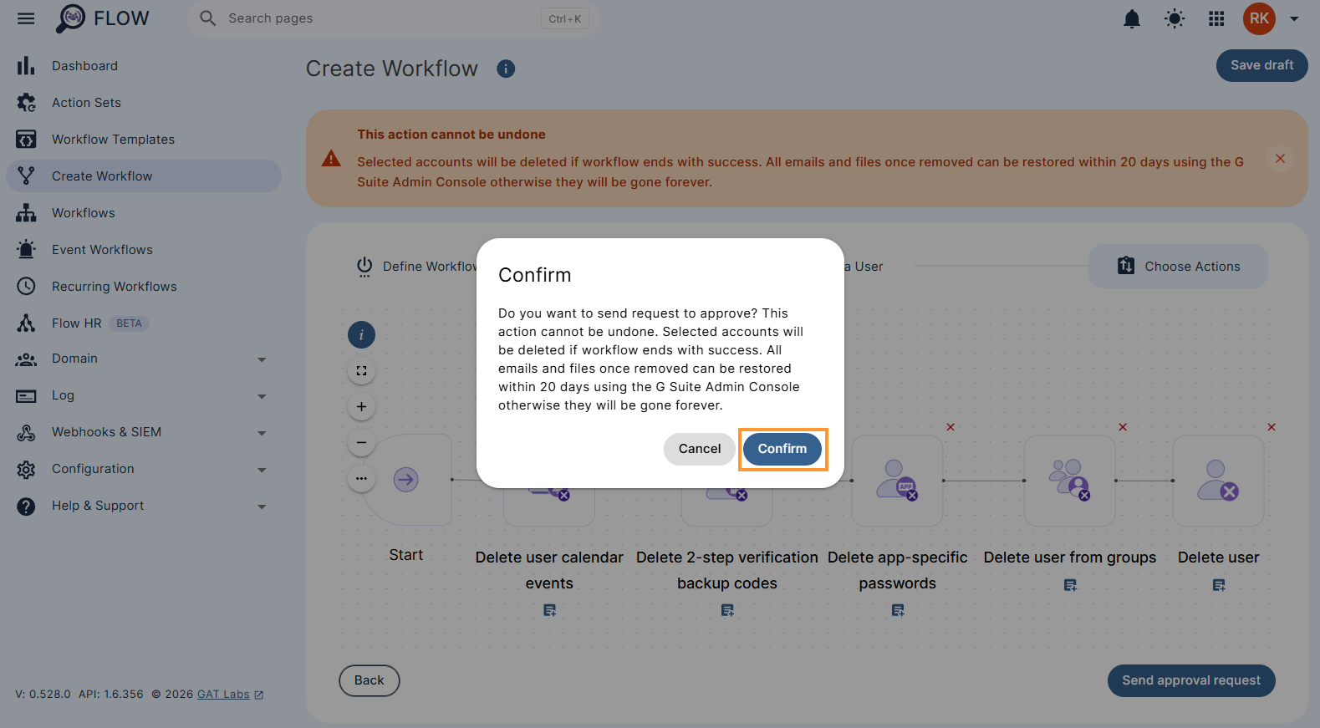Dismiss the warning banner

click(x=1280, y=159)
